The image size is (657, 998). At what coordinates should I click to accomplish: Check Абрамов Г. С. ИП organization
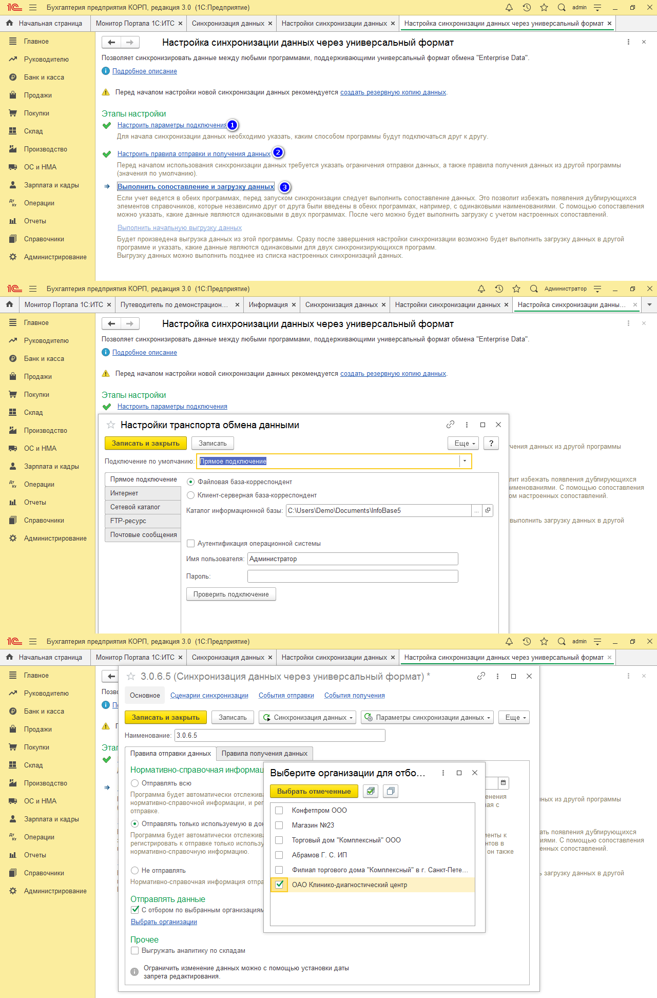click(279, 855)
